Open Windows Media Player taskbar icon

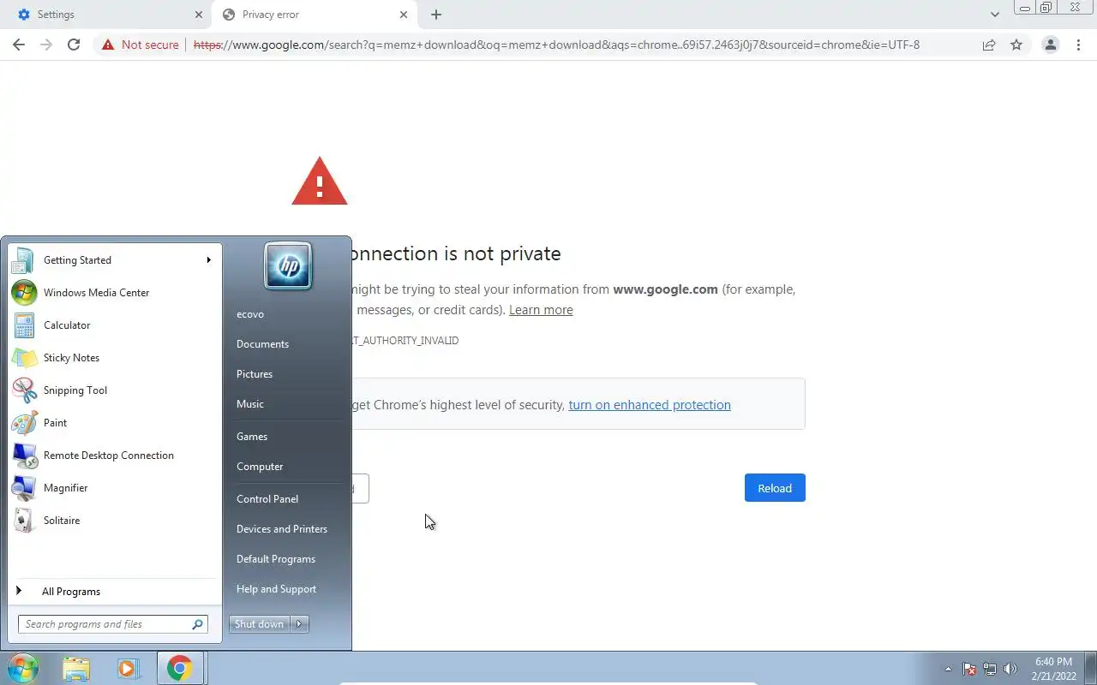click(129, 669)
